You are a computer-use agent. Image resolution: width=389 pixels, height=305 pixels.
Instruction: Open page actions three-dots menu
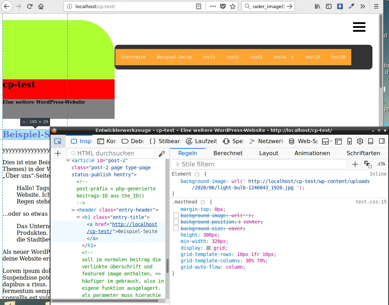pos(213,6)
